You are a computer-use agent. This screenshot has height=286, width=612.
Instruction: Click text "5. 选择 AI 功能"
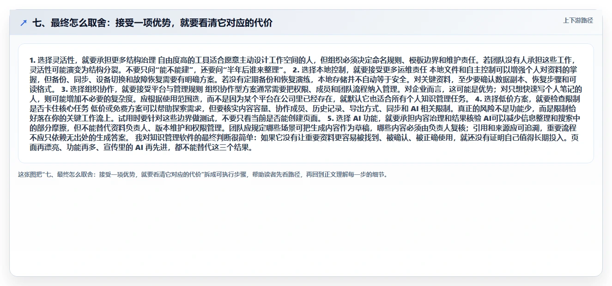click(x=352, y=118)
